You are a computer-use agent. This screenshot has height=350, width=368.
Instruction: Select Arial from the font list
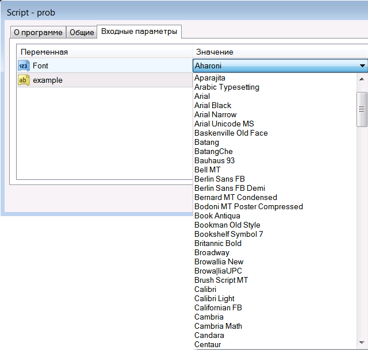click(202, 97)
